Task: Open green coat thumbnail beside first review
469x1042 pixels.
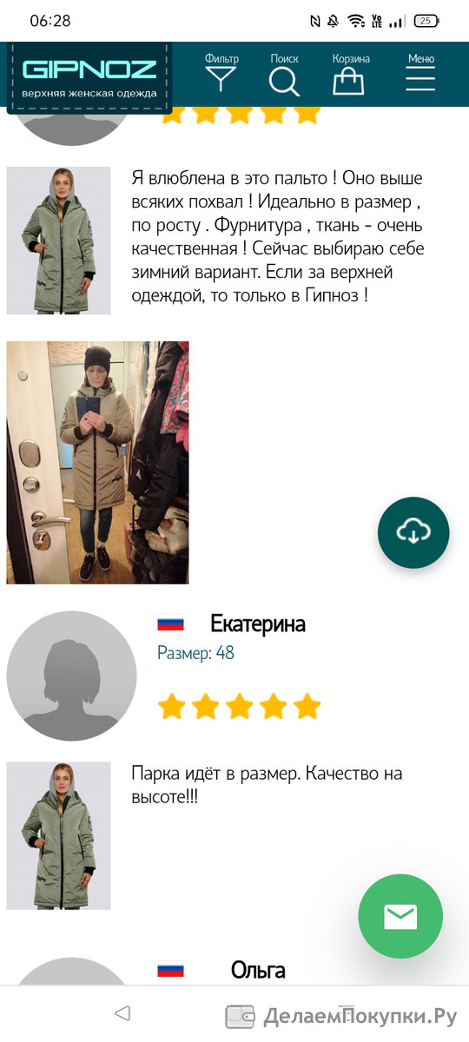Action: coord(59,241)
